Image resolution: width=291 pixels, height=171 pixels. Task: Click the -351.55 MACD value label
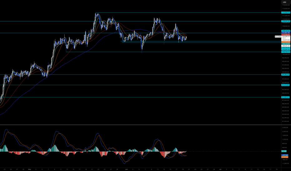285,155
